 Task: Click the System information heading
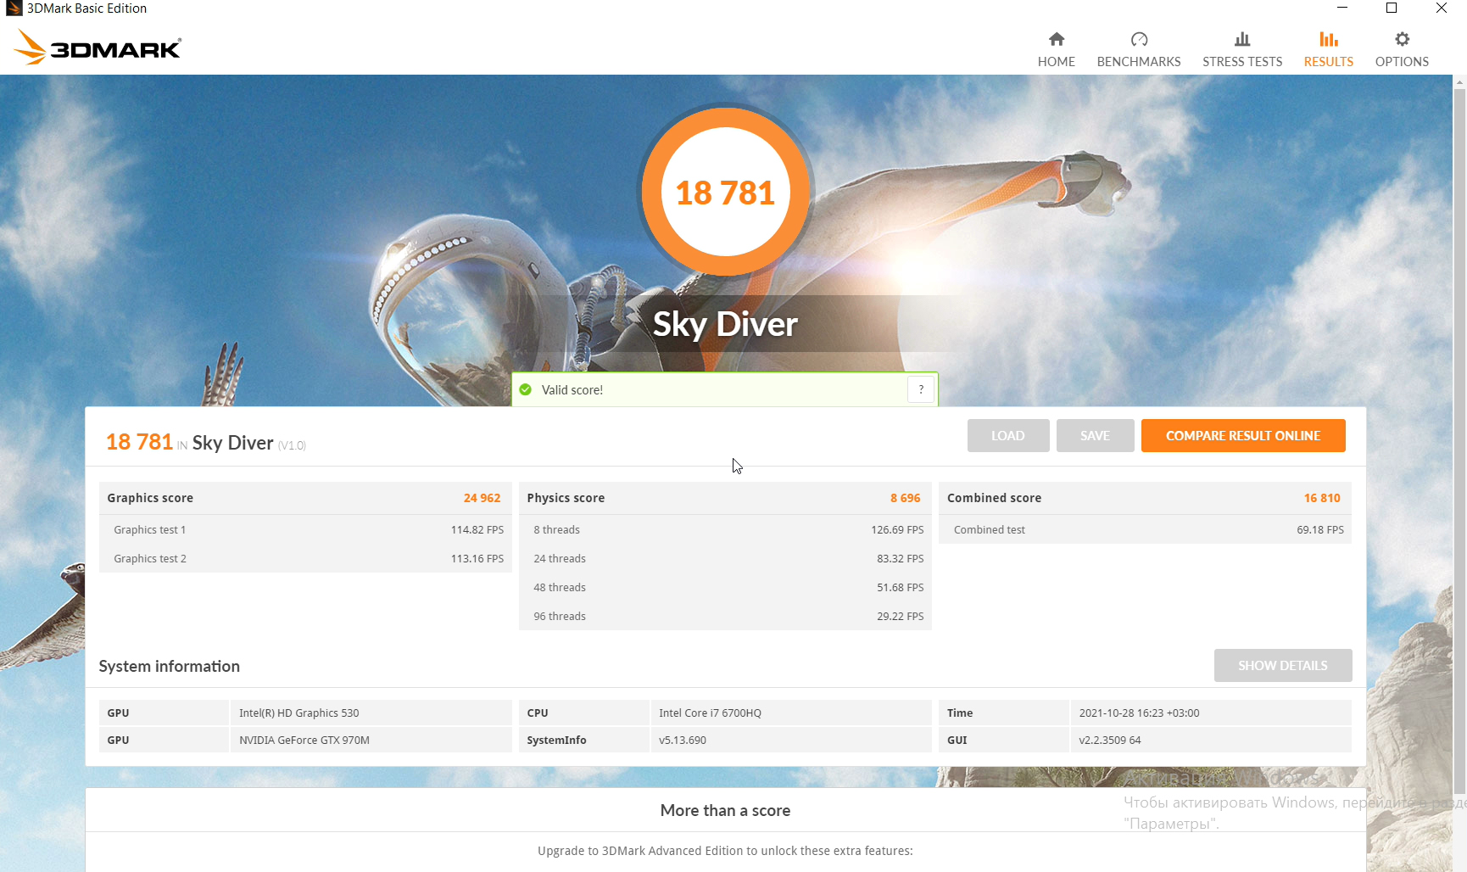click(169, 667)
